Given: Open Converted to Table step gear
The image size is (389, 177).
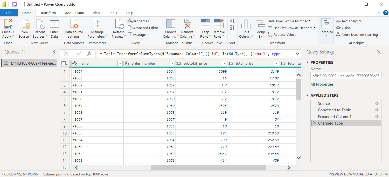Looking at the screenshot, I should click(377, 110).
